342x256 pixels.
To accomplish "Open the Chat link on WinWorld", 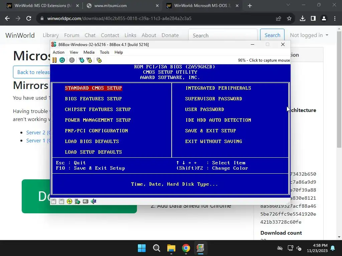I will (90, 35).
